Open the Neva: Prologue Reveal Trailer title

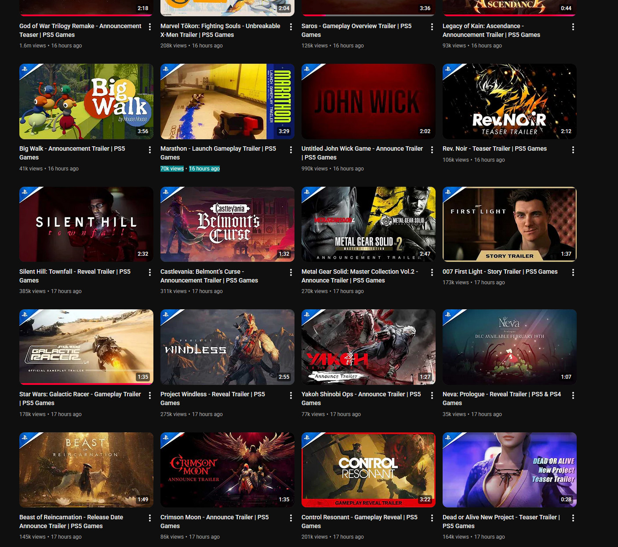click(x=502, y=398)
